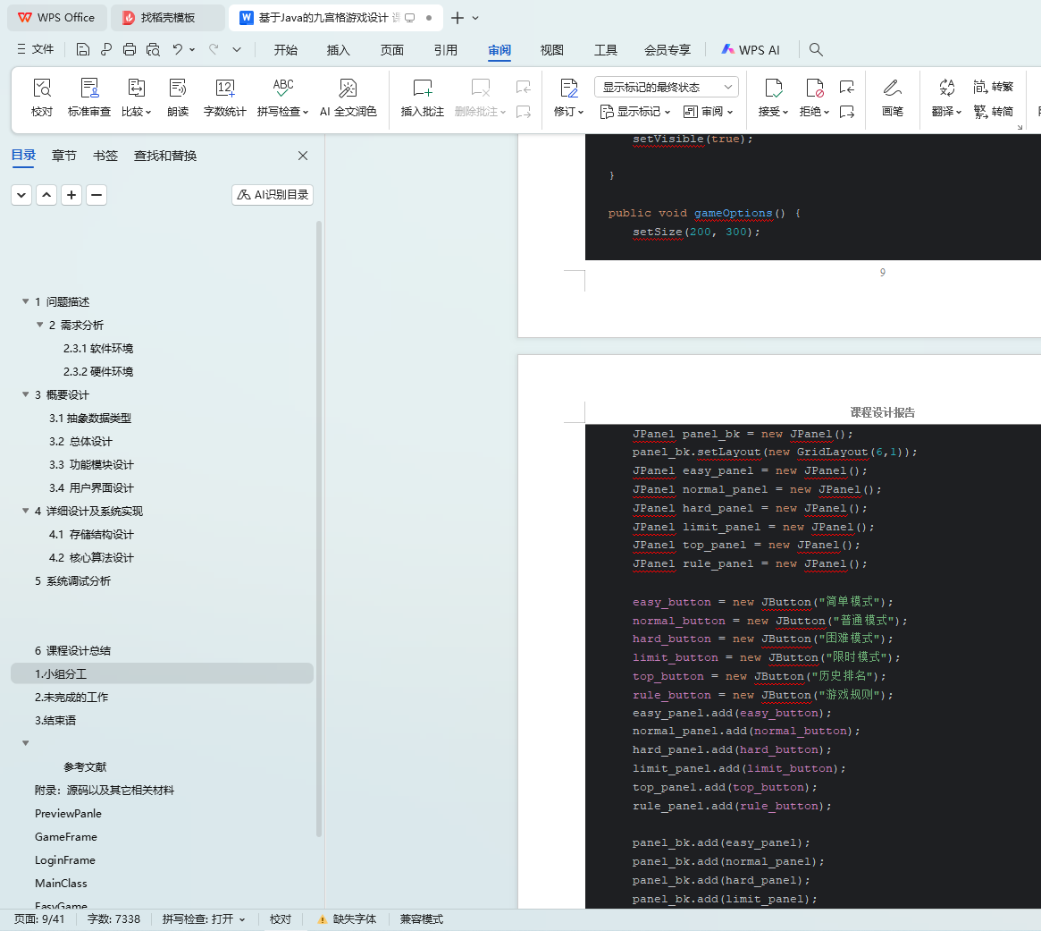
Task: Click the redo arrow icon
Action: pyautogui.click(x=213, y=49)
